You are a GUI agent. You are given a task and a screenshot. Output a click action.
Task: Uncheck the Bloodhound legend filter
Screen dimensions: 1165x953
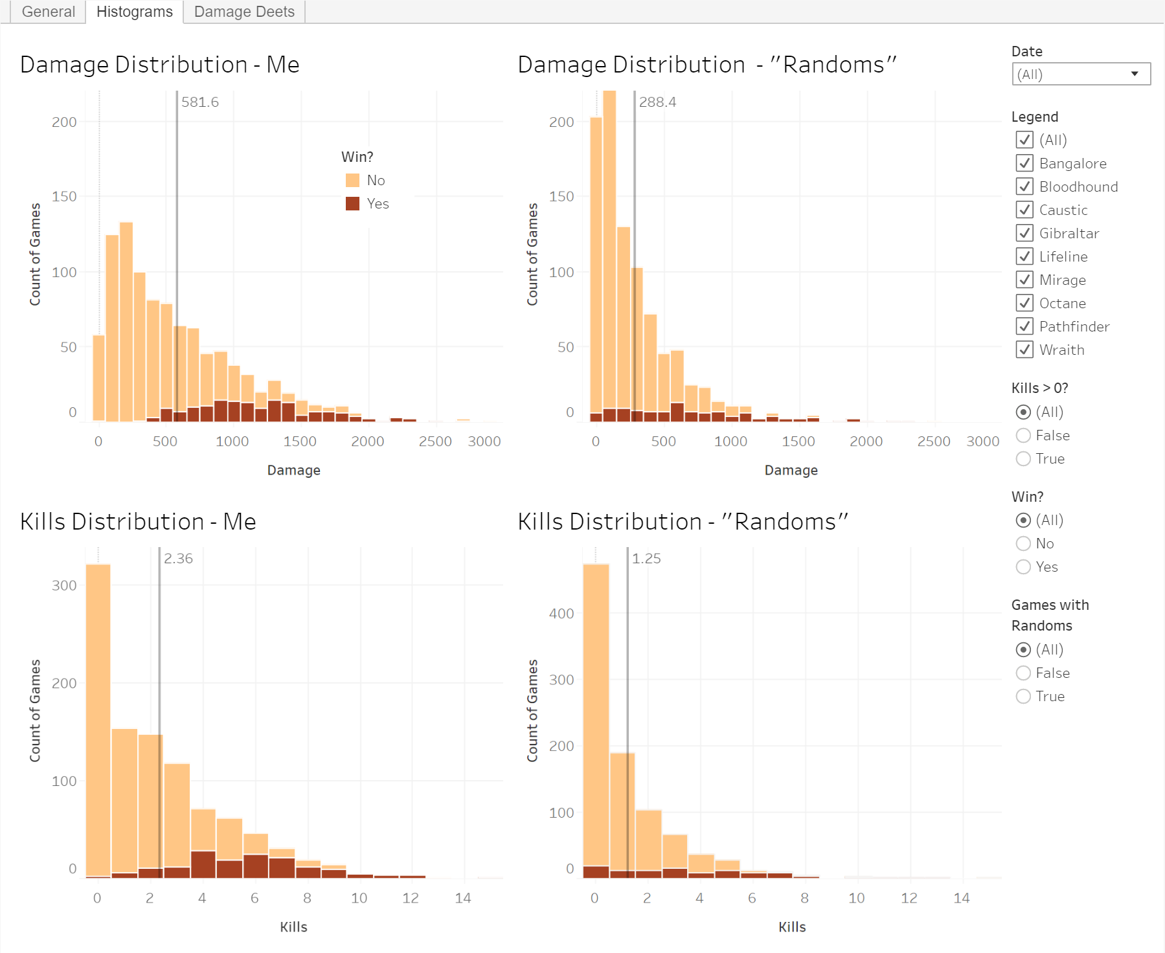1024,186
